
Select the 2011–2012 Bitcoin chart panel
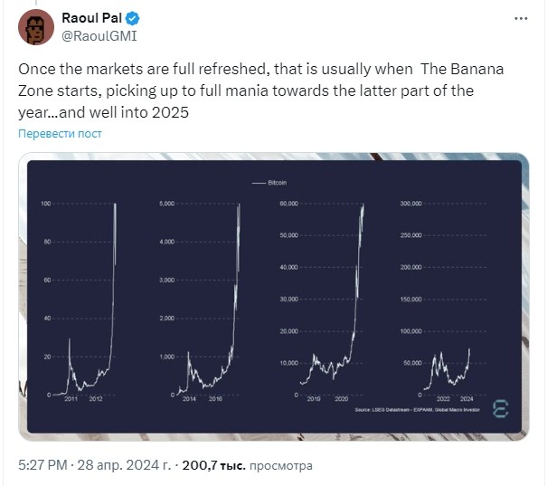[83, 299]
